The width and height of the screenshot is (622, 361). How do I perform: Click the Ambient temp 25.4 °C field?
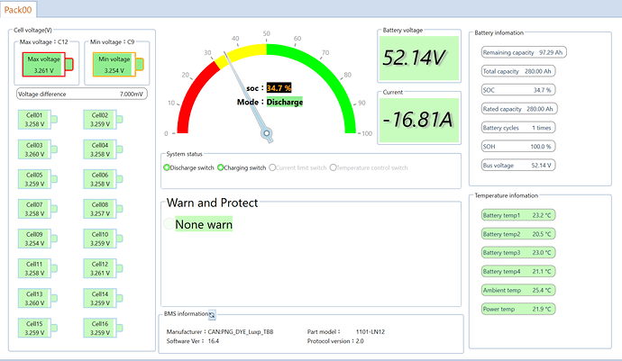tap(518, 290)
